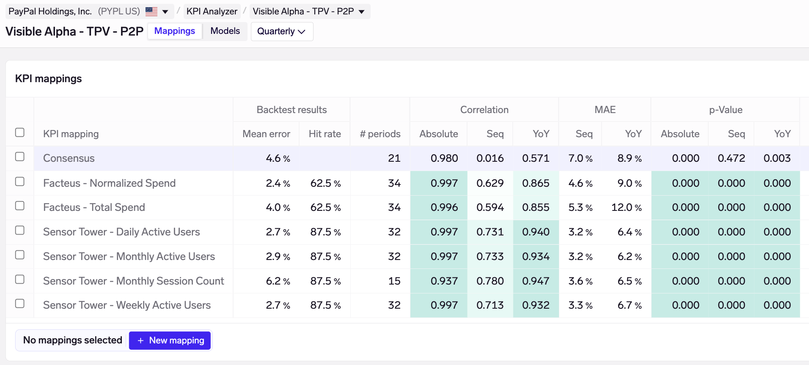Open Facteus - Total Spend mapping
Screen dimensions: 809x365
click(x=94, y=207)
